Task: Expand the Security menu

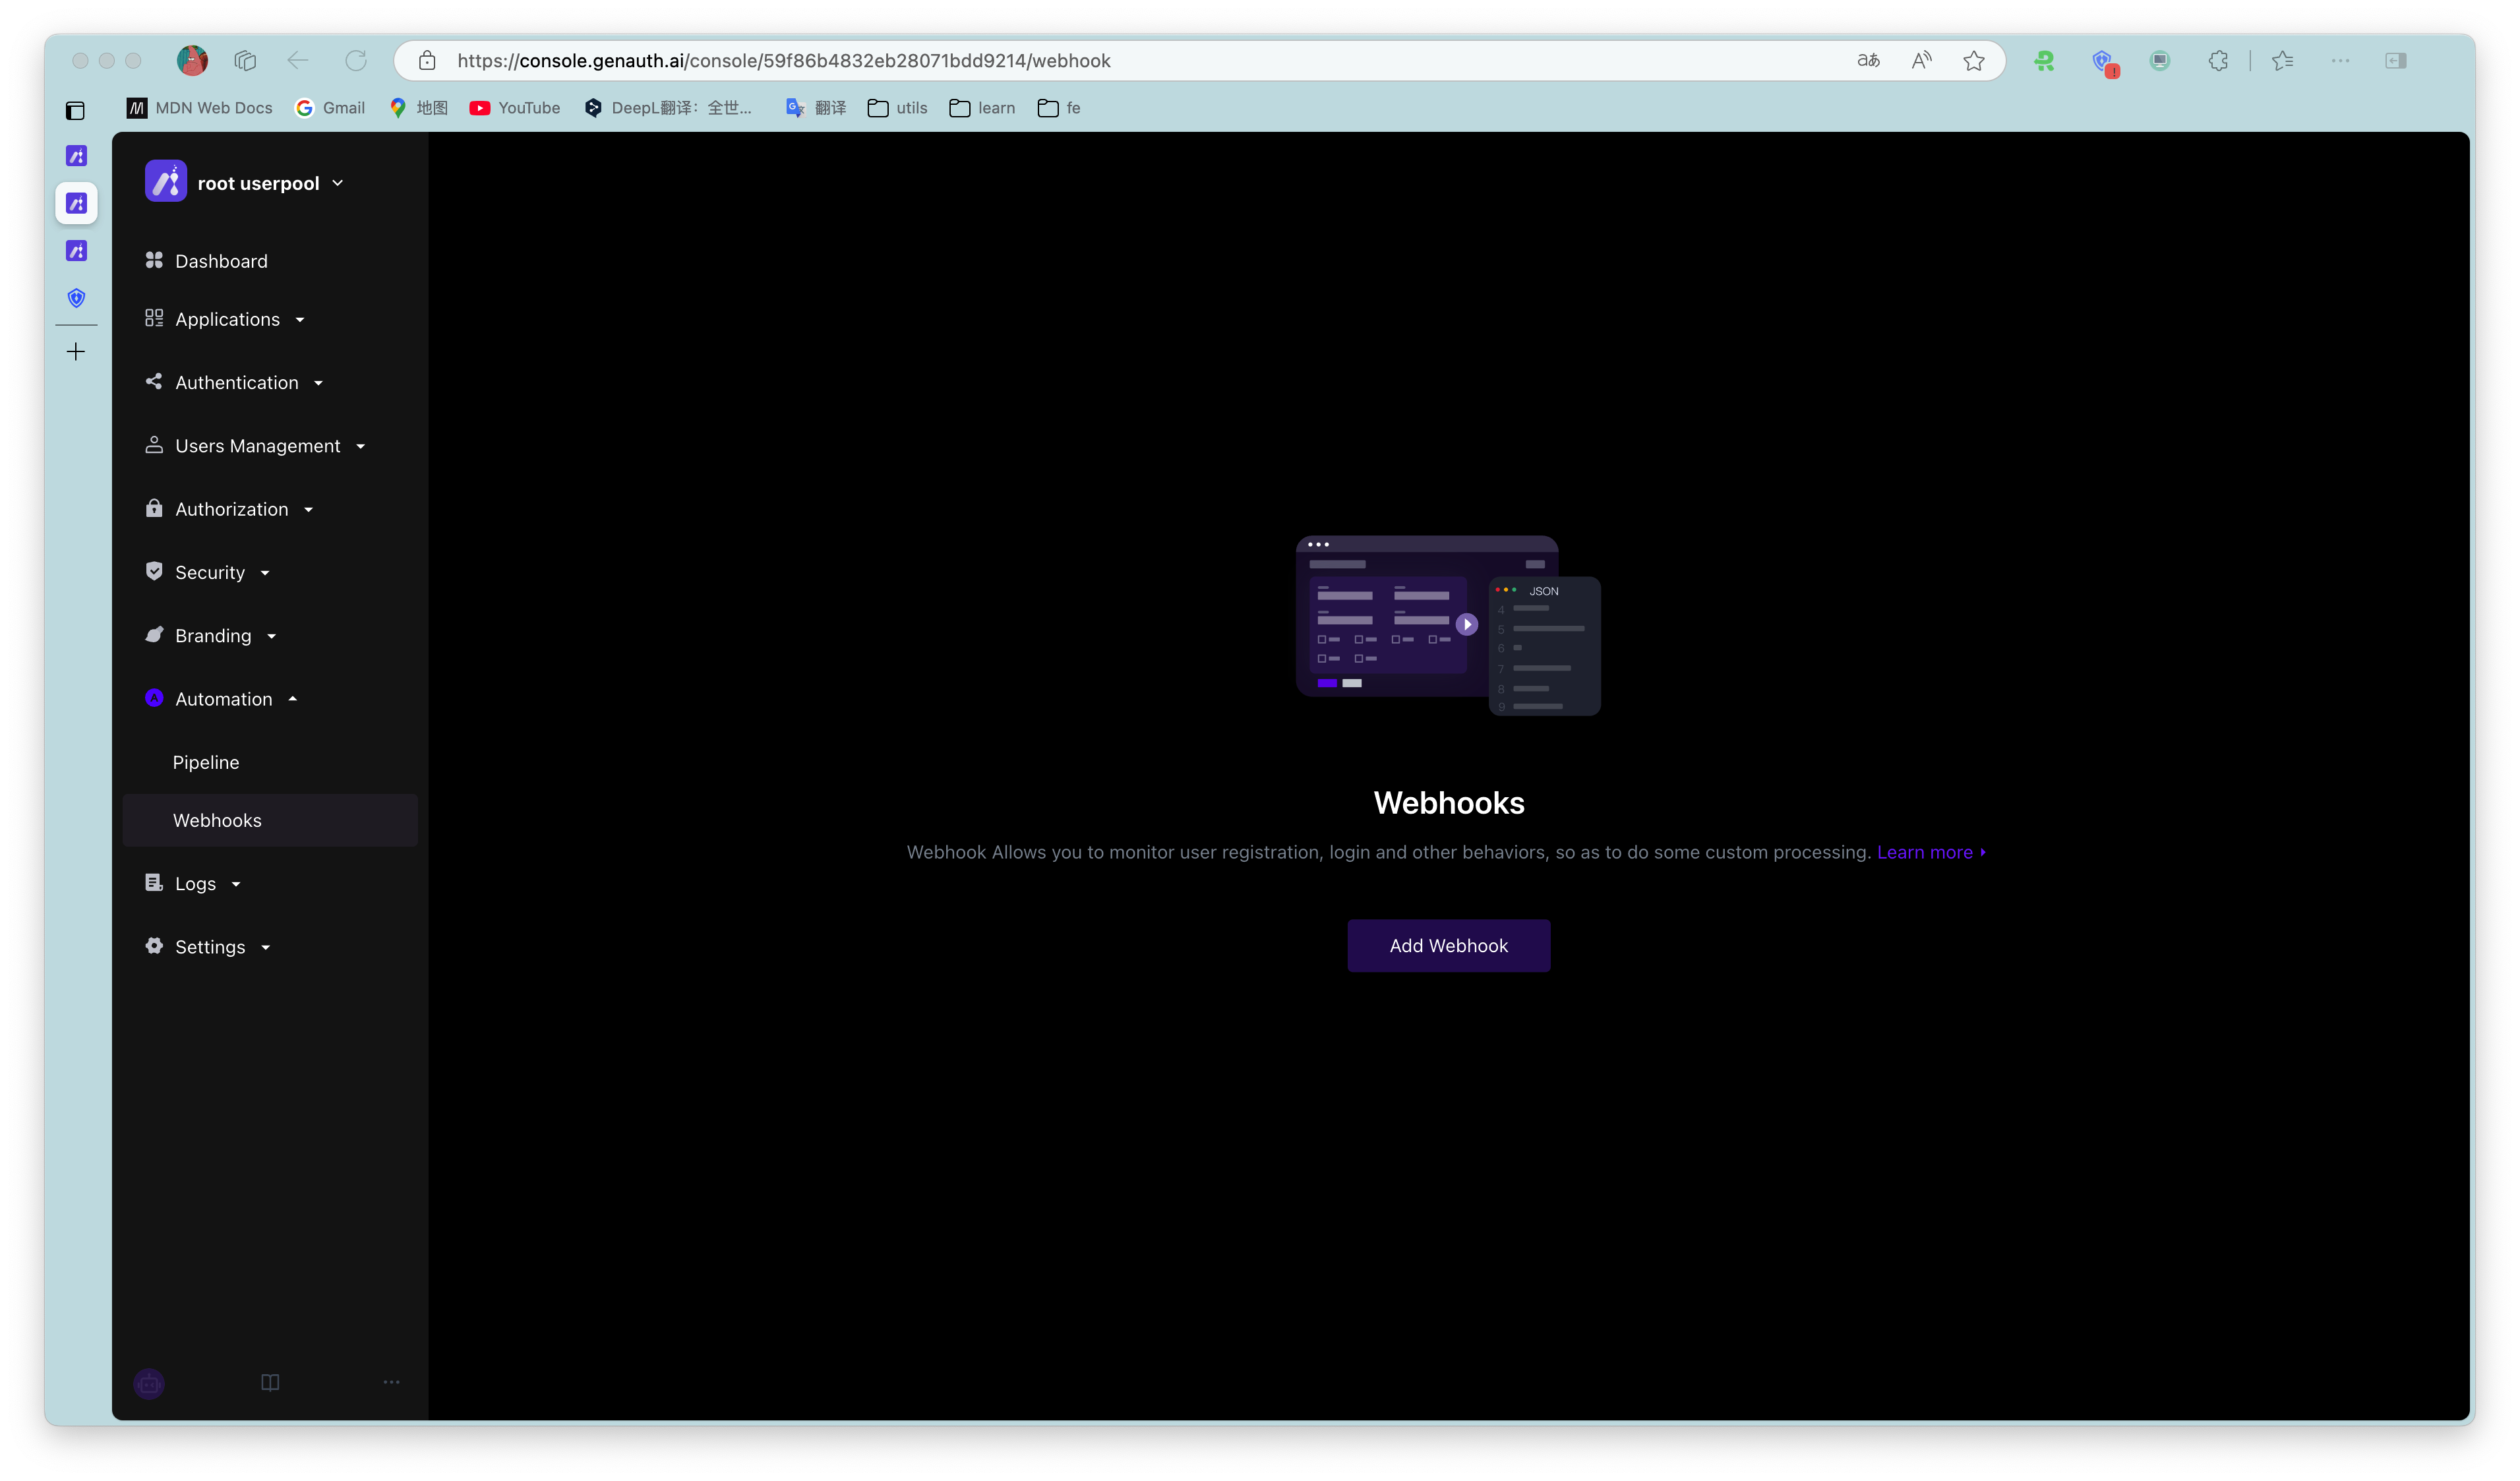Action: click(210, 573)
